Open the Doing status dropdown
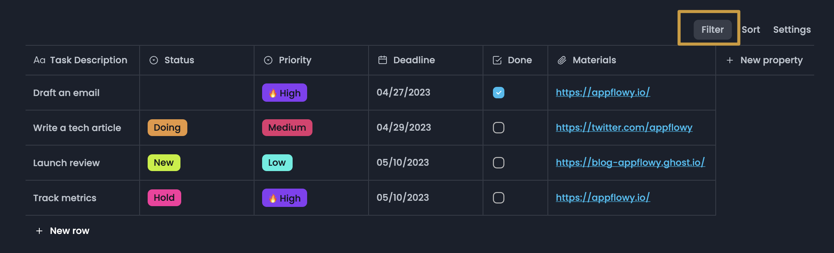The width and height of the screenshot is (834, 253). pos(167,128)
